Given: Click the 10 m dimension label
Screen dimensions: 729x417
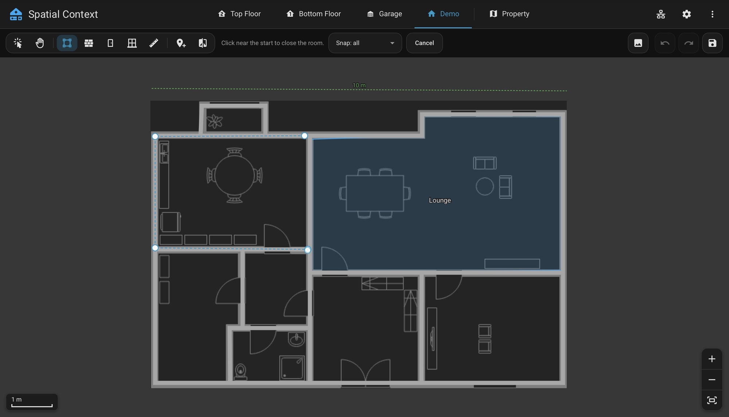Looking at the screenshot, I should (x=359, y=85).
